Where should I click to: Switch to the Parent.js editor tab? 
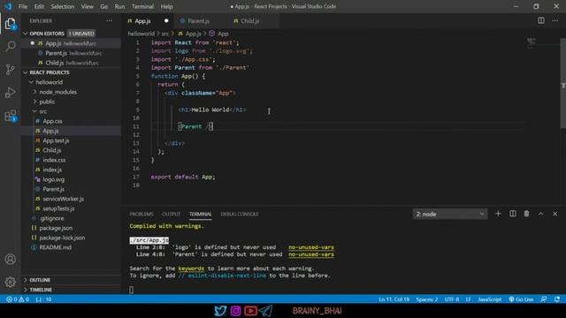tap(201, 21)
